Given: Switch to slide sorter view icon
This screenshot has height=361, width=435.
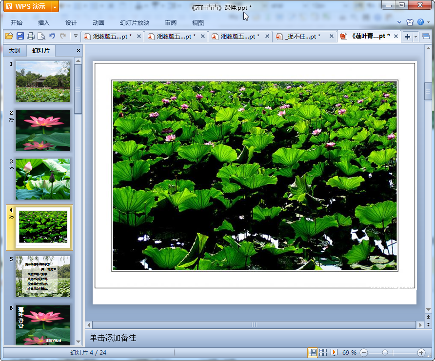Looking at the screenshot, I should click(323, 353).
